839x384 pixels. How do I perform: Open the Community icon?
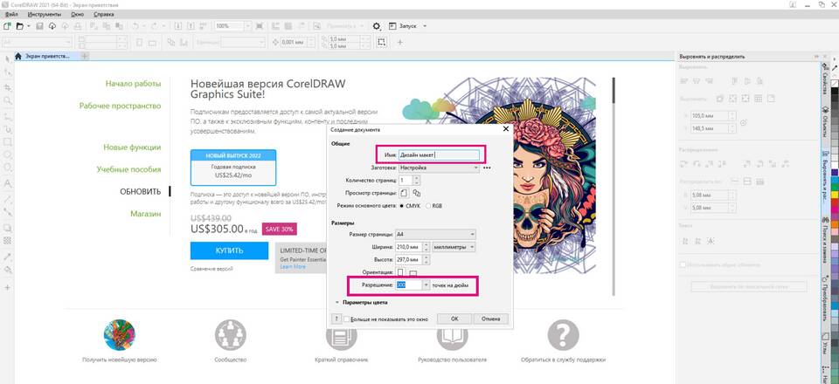[x=230, y=335]
